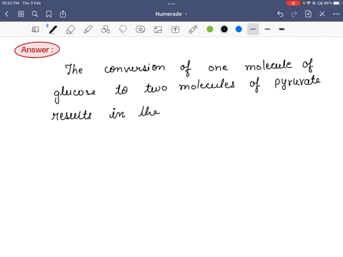Viewport: 343px width, 257px height.
Task: Open the more options ellipsis menu
Action: click(x=336, y=14)
